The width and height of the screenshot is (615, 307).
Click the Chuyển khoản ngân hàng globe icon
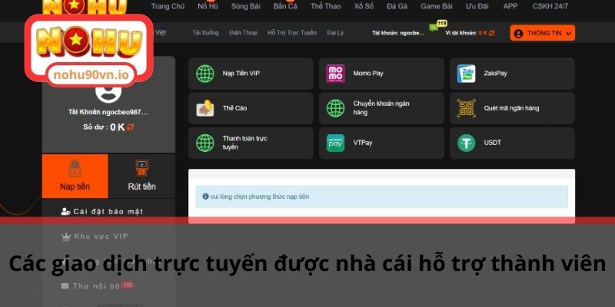click(335, 108)
